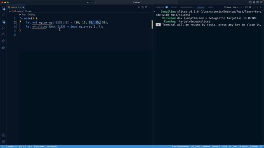
Task: Open the Extensions view
Action: [x=3, y=35]
